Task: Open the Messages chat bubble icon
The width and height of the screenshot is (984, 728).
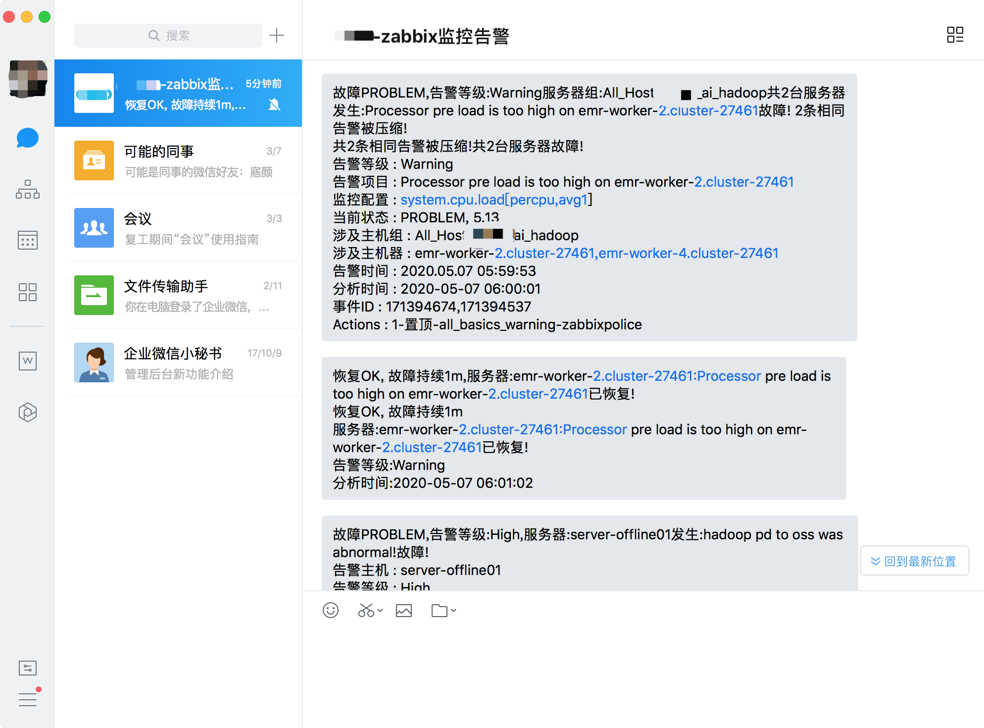Action: click(27, 138)
